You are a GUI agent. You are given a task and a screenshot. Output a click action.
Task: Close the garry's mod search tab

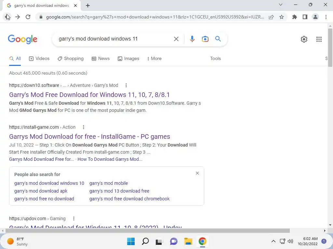[x=75, y=6]
